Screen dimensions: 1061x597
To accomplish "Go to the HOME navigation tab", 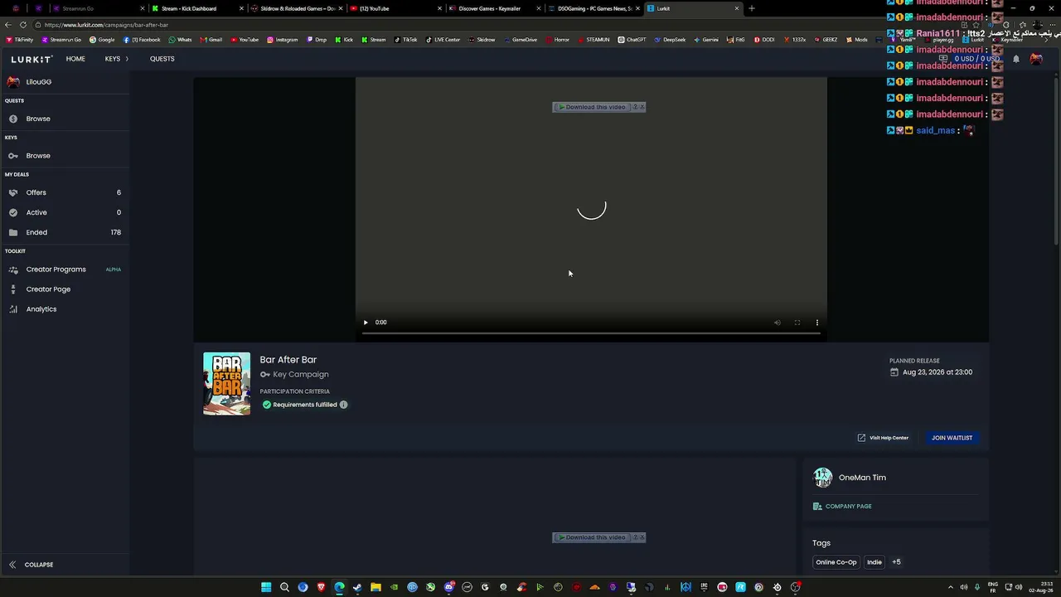I will point(75,59).
